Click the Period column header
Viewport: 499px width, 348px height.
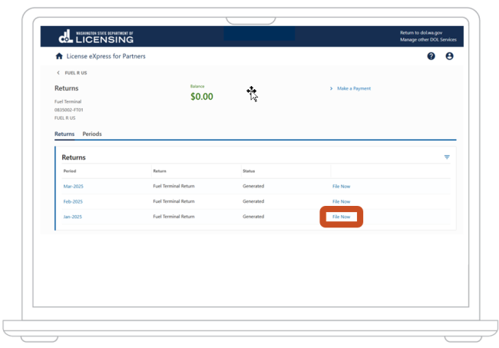[70, 171]
